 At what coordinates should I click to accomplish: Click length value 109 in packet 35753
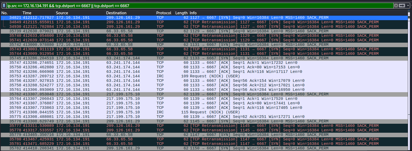coord(185,76)
